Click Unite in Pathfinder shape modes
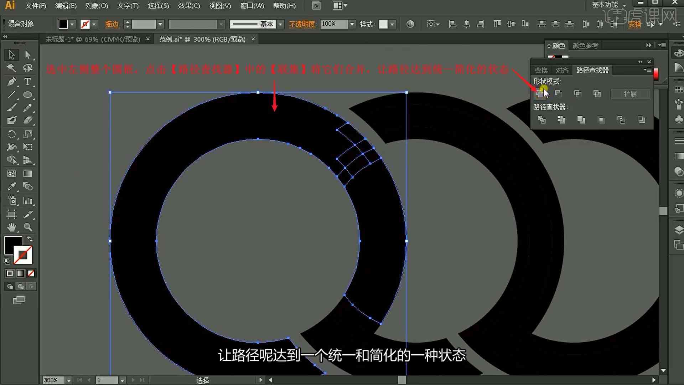Screen dimensions: 684x385 pos(540,94)
